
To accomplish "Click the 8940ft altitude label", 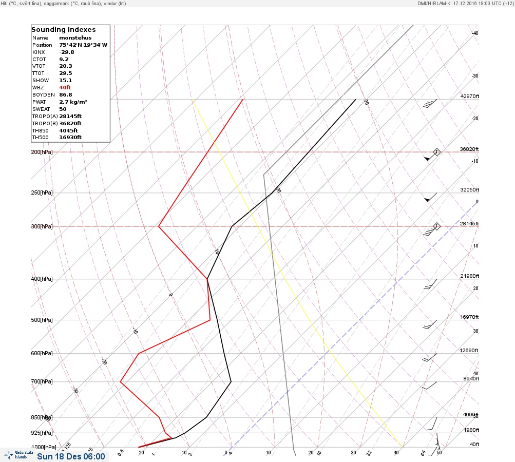I will click(471, 379).
